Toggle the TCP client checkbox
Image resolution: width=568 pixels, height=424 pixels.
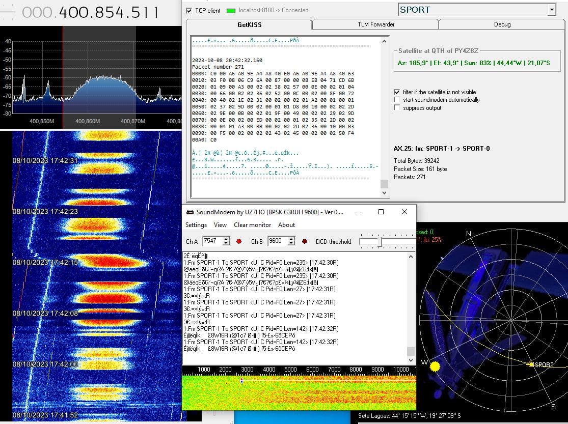189,10
